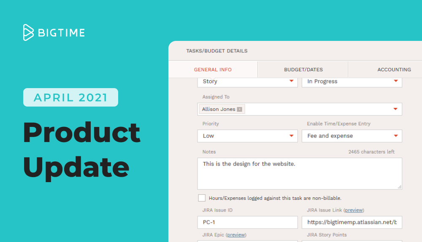The image size is (422, 242).
Task: Click the Tasks/Budget Details heading
Action: pos(216,51)
